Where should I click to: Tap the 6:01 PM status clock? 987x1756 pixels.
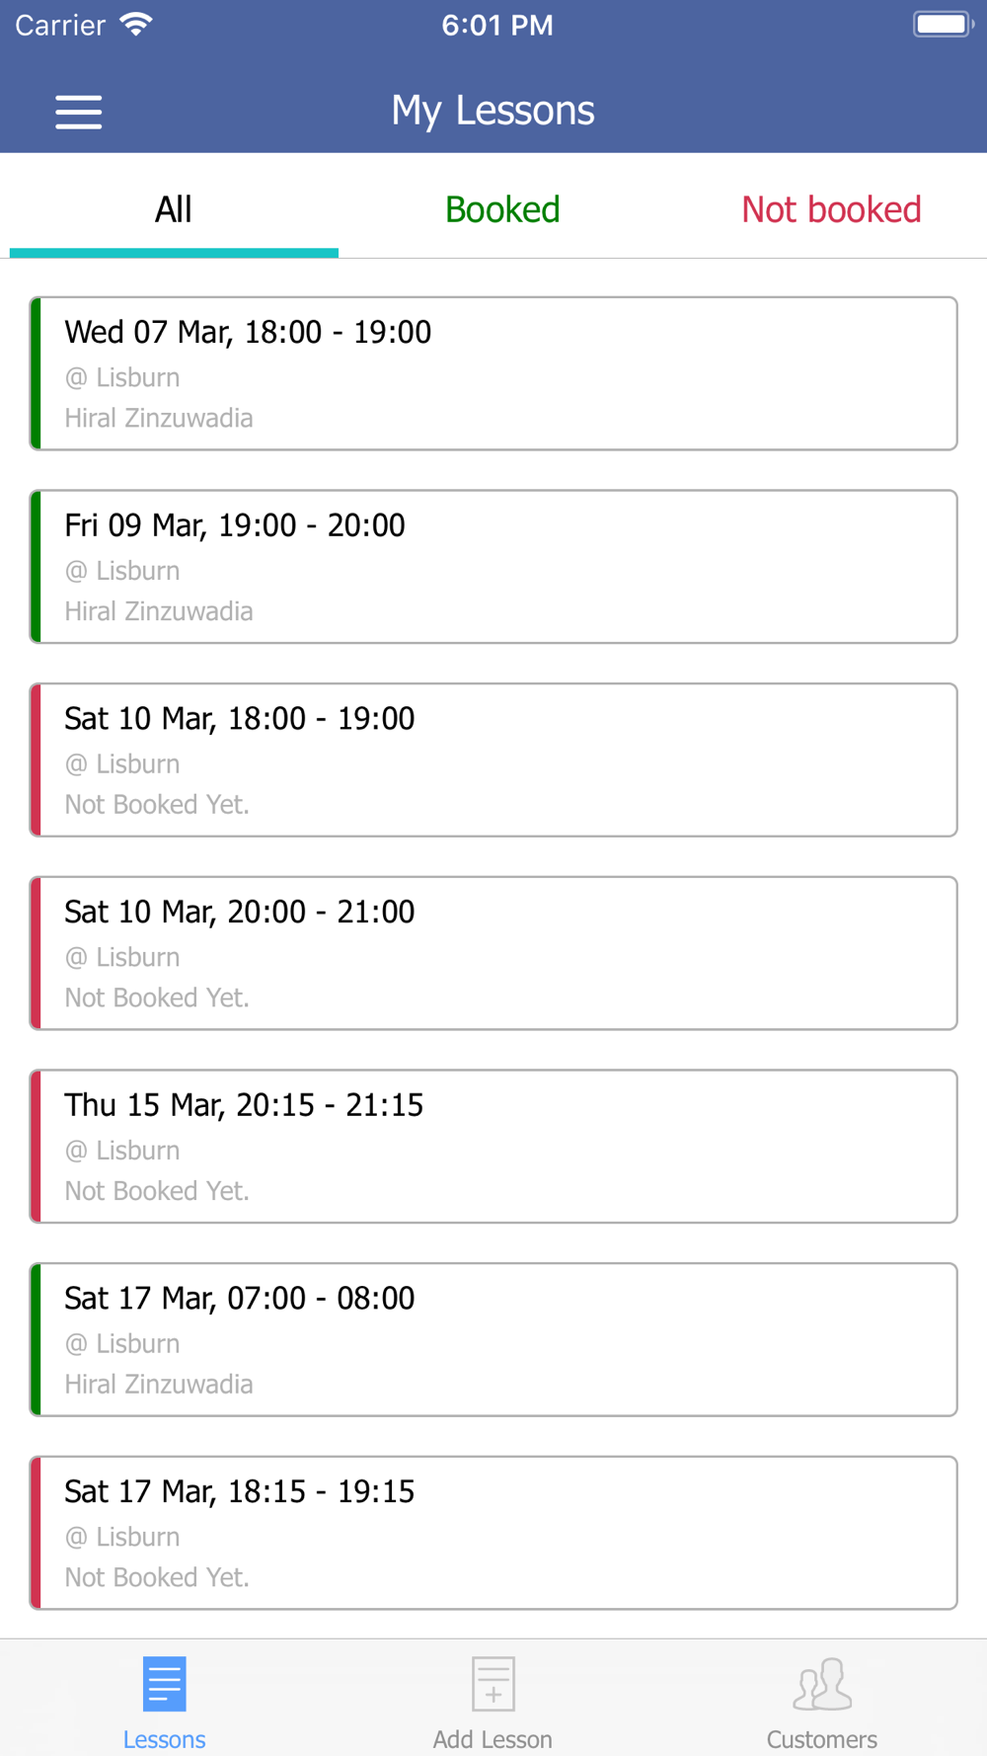[496, 25]
